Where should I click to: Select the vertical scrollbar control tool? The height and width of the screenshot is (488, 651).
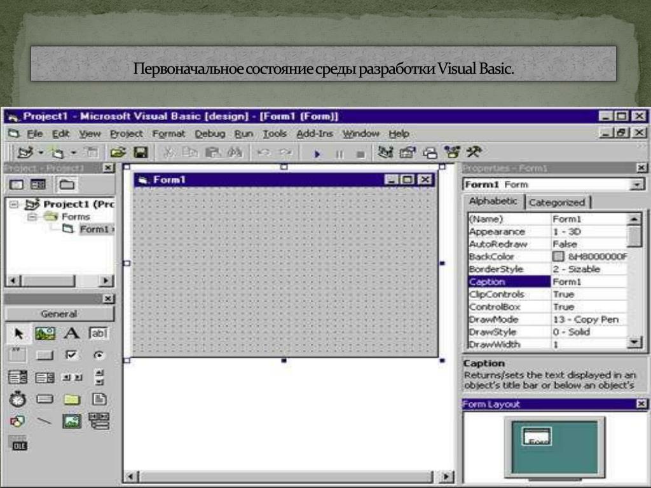[99, 377]
